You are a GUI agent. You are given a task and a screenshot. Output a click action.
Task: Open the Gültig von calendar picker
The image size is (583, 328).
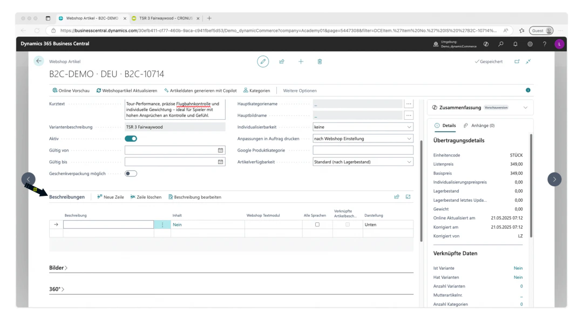(220, 150)
